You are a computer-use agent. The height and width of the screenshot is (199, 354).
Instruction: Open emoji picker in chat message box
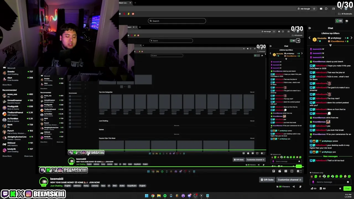pos(348,182)
